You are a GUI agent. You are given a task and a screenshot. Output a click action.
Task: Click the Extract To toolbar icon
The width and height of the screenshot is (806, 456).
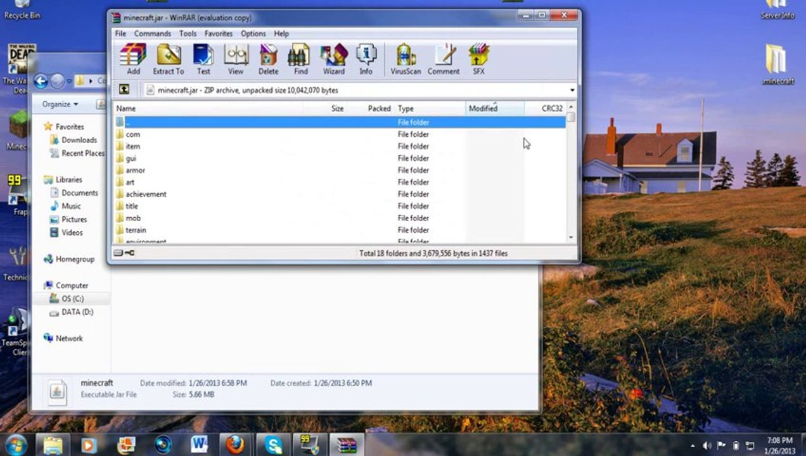168,60
